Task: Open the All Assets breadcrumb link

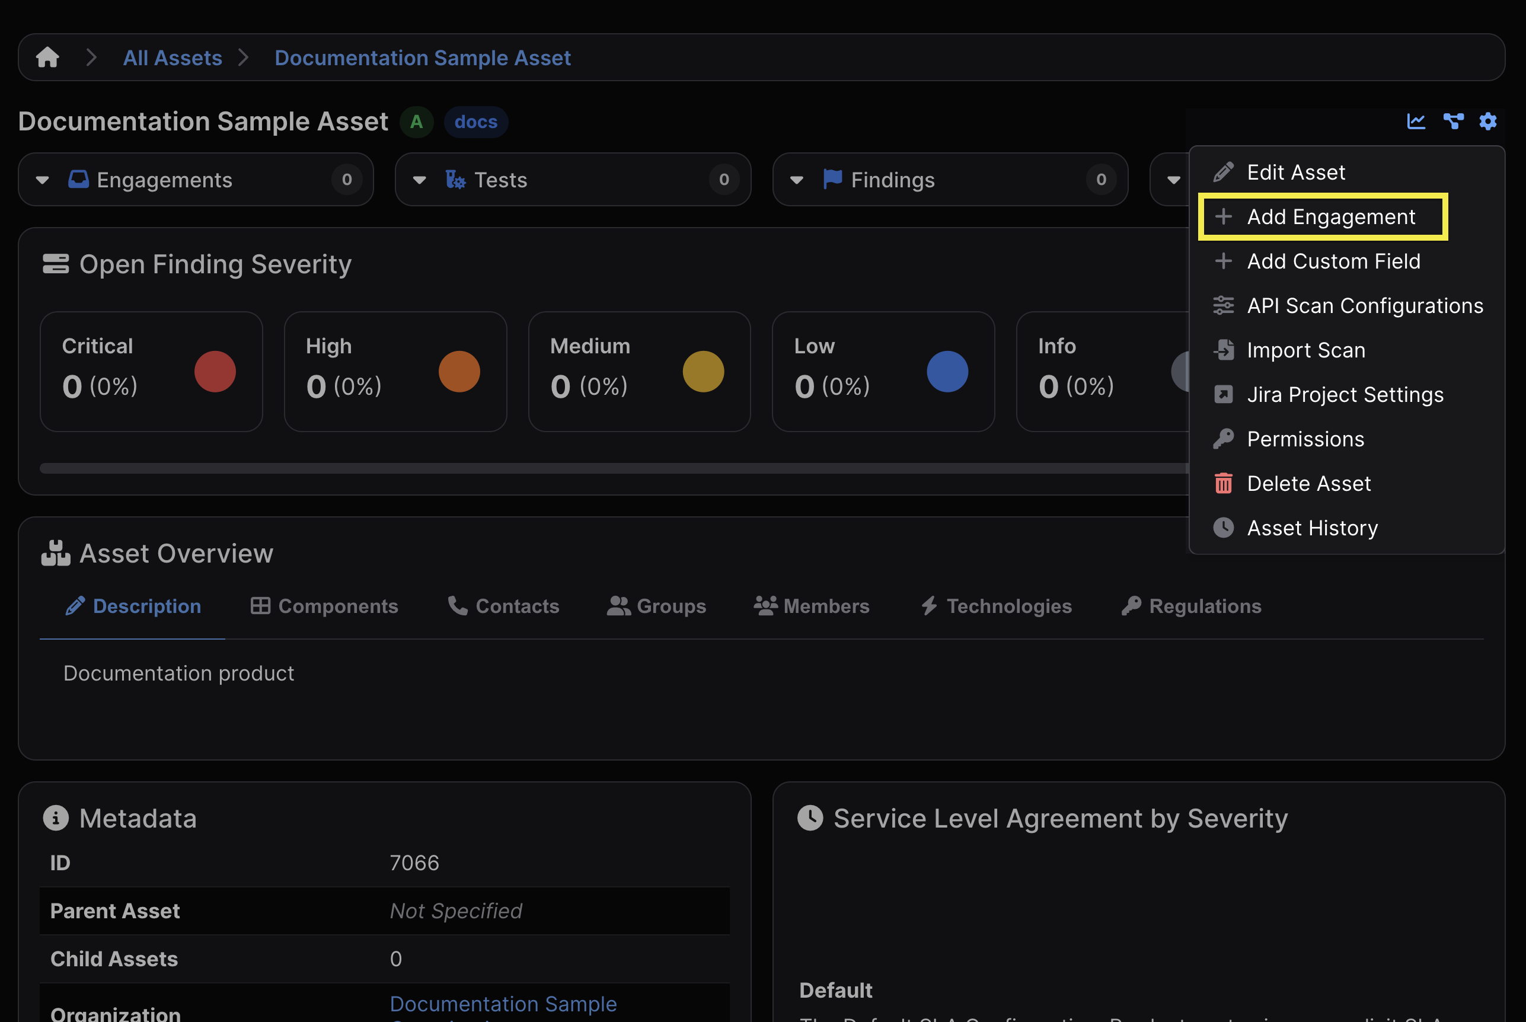Action: pyautogui.click(x=173, y=58)
